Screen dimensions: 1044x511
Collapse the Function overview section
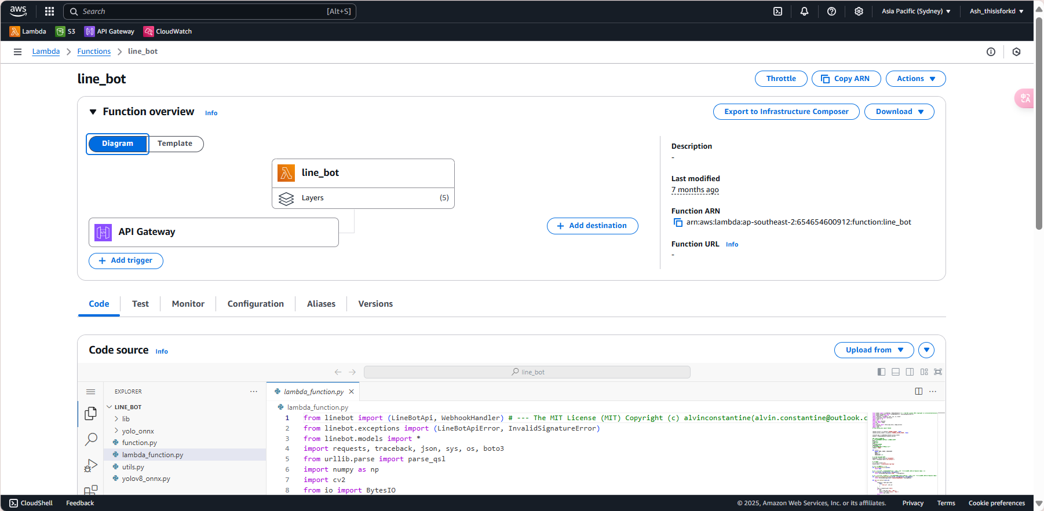pyautogui.click(x=93, y=112)
